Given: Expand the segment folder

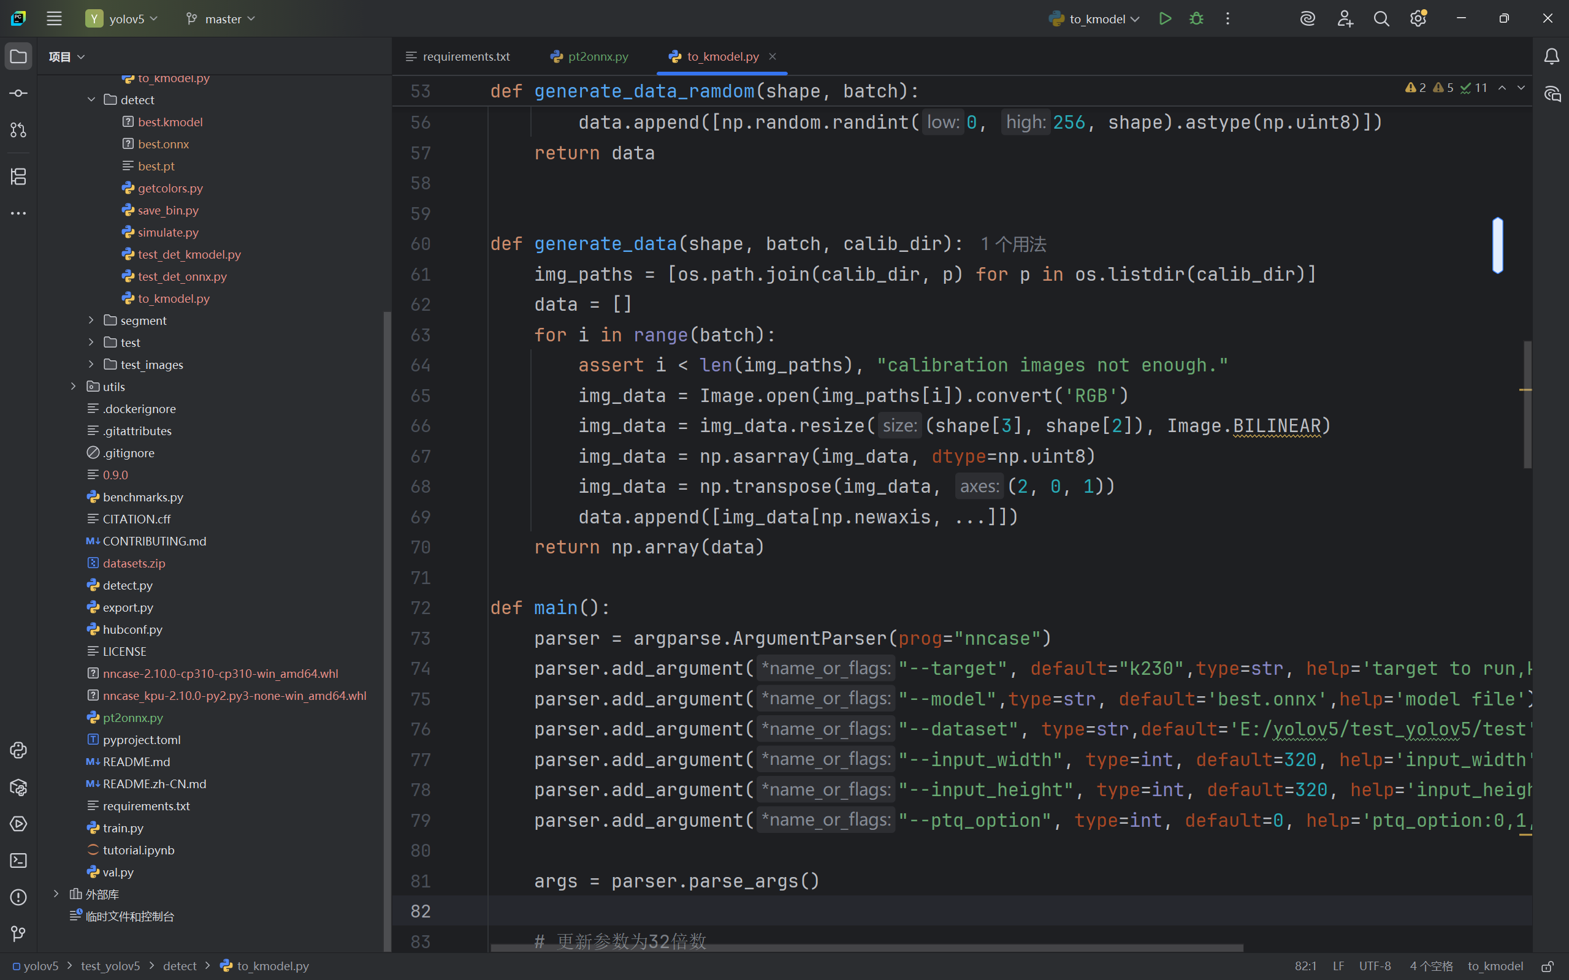Looking at the screenshot, I should pos(91,320).
